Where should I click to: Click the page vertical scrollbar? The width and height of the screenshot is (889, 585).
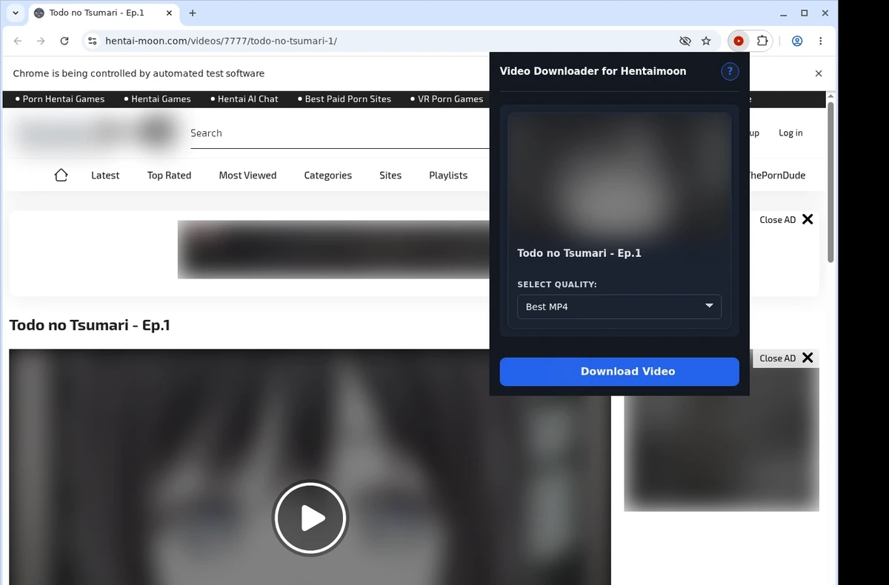click(x=831, y=181)
